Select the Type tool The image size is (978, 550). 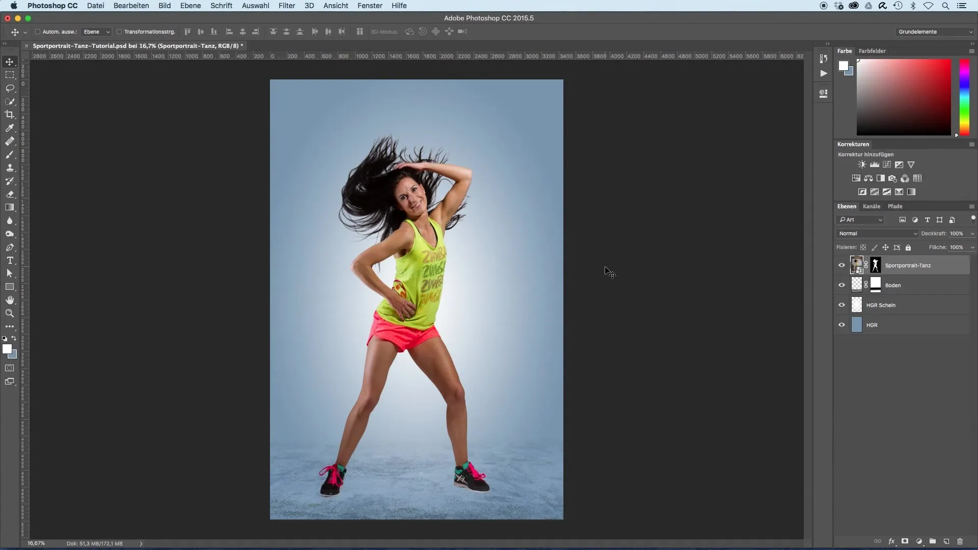tap(10, 260)
